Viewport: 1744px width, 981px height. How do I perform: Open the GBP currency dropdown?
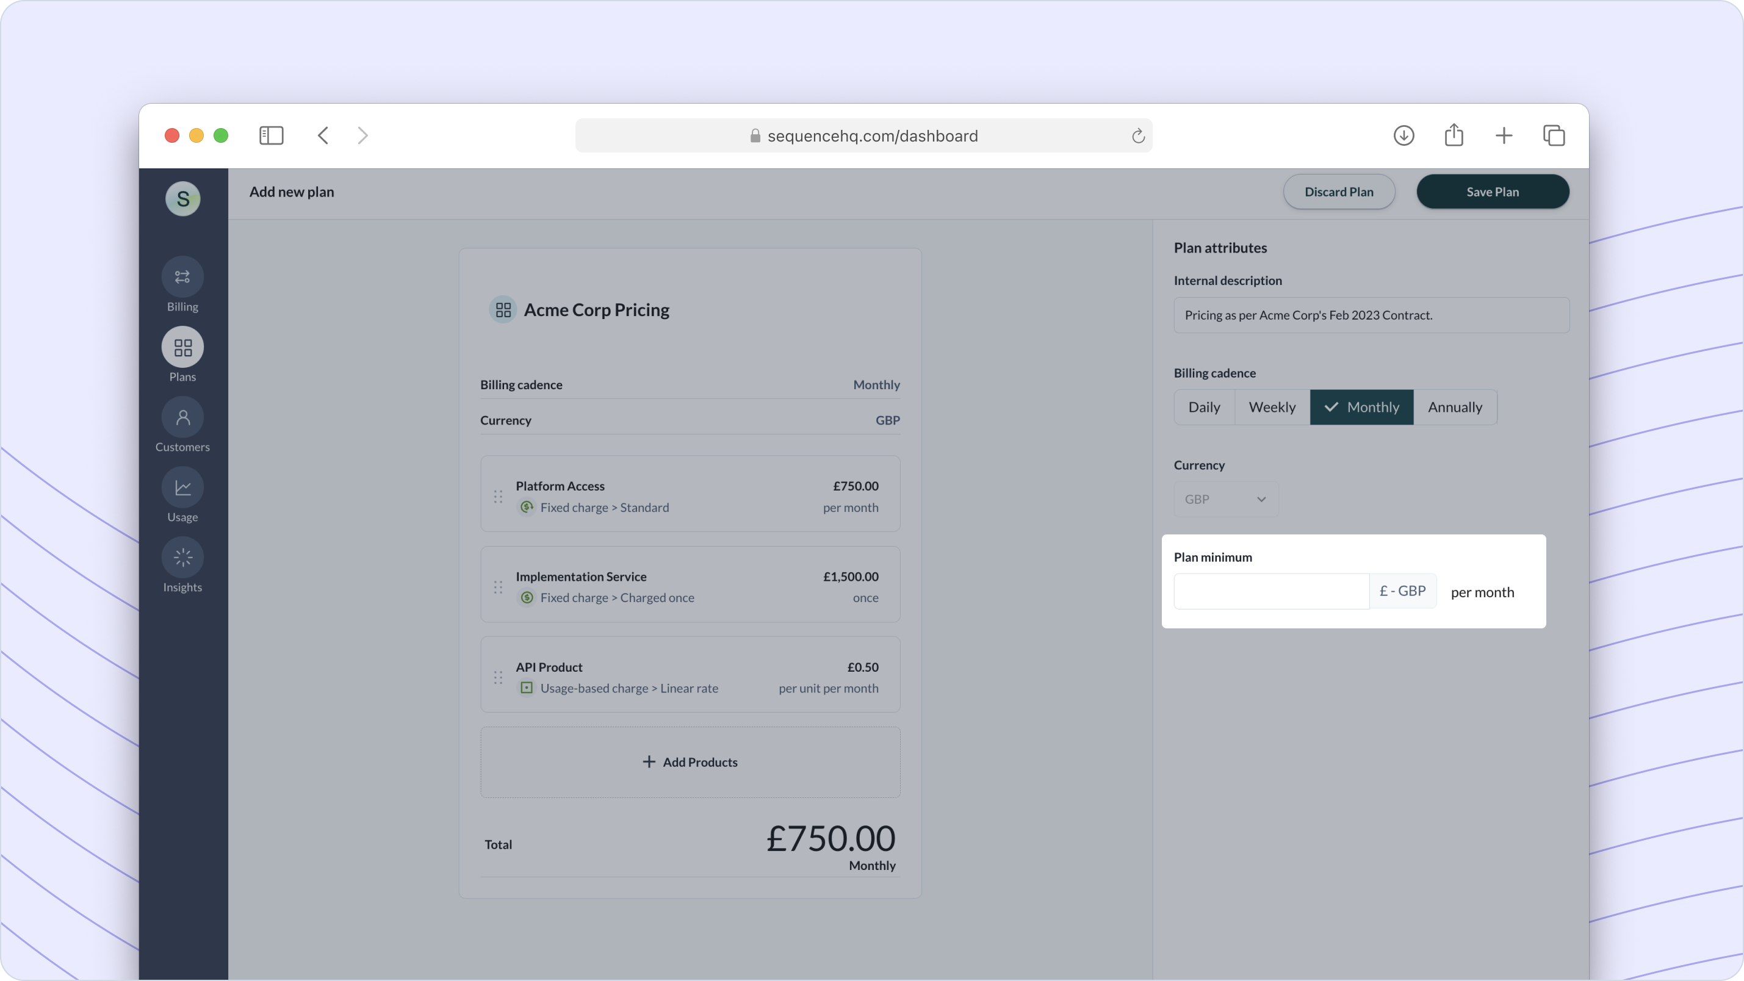1225,499
